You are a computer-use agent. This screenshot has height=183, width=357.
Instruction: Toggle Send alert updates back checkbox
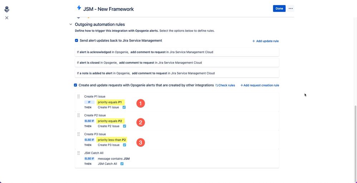coord(77,41)
